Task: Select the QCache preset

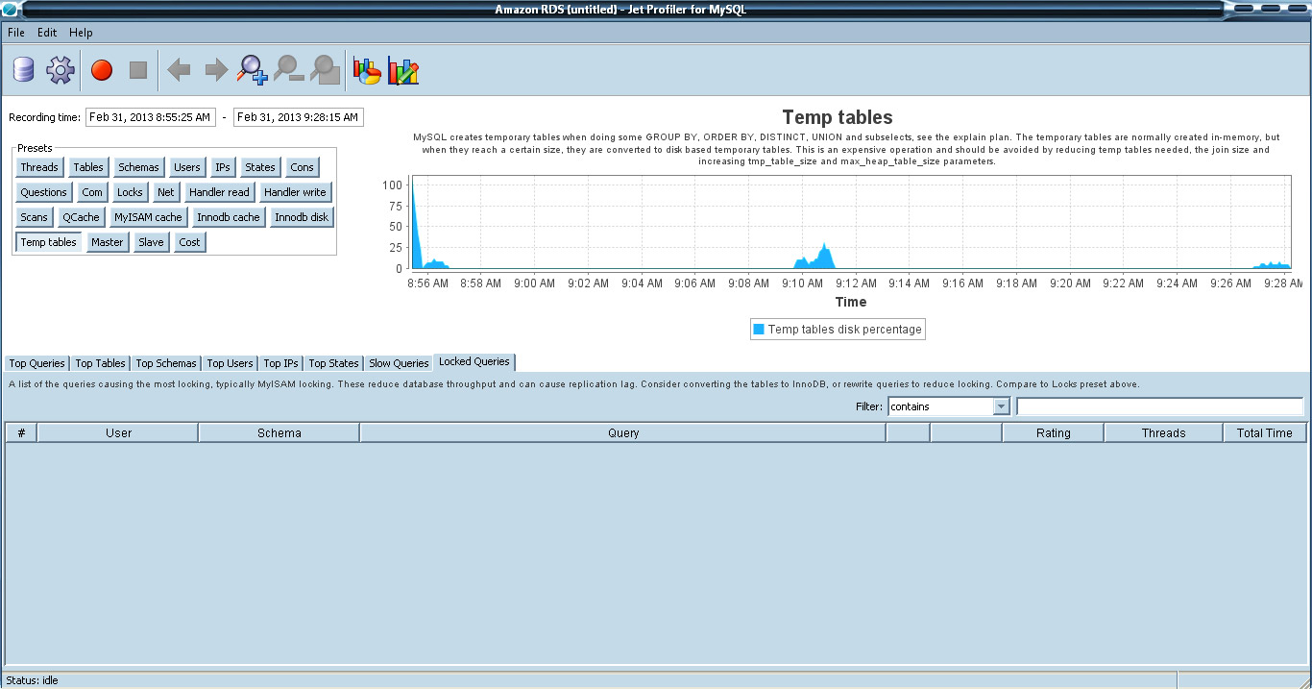Action: click(x=81, y=217)
